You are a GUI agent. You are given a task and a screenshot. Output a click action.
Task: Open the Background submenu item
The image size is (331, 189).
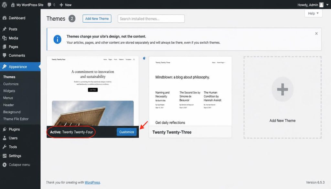pyautogui.click(x=12, y=112)
